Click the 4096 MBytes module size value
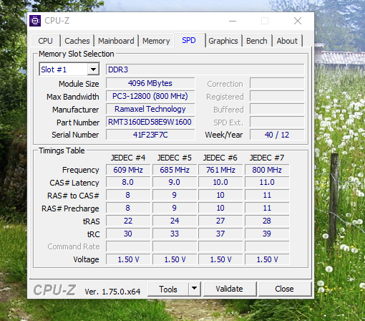The width and height of the screenshot is (365, 321). (x=150, y=83)
